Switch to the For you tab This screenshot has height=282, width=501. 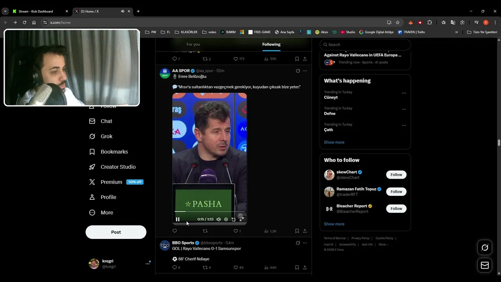[x=193, y=44]
